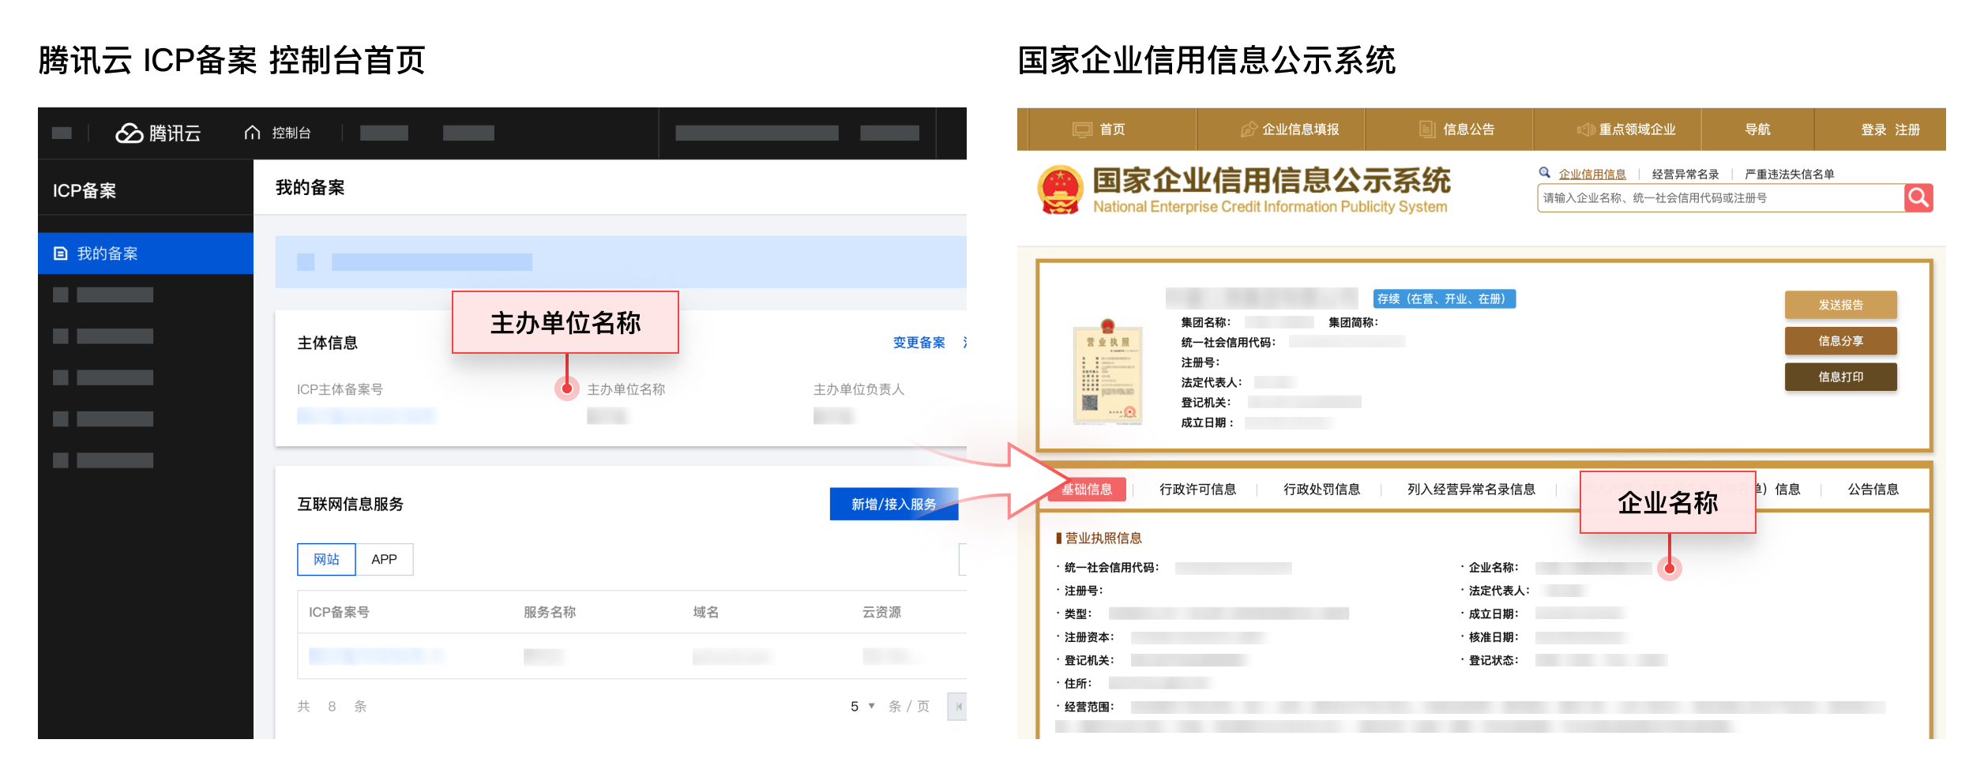The height and width of the screenshot is (777, 1984).
Task: Open the page size dropdown showing 5
Action: [x=862, y=707]
